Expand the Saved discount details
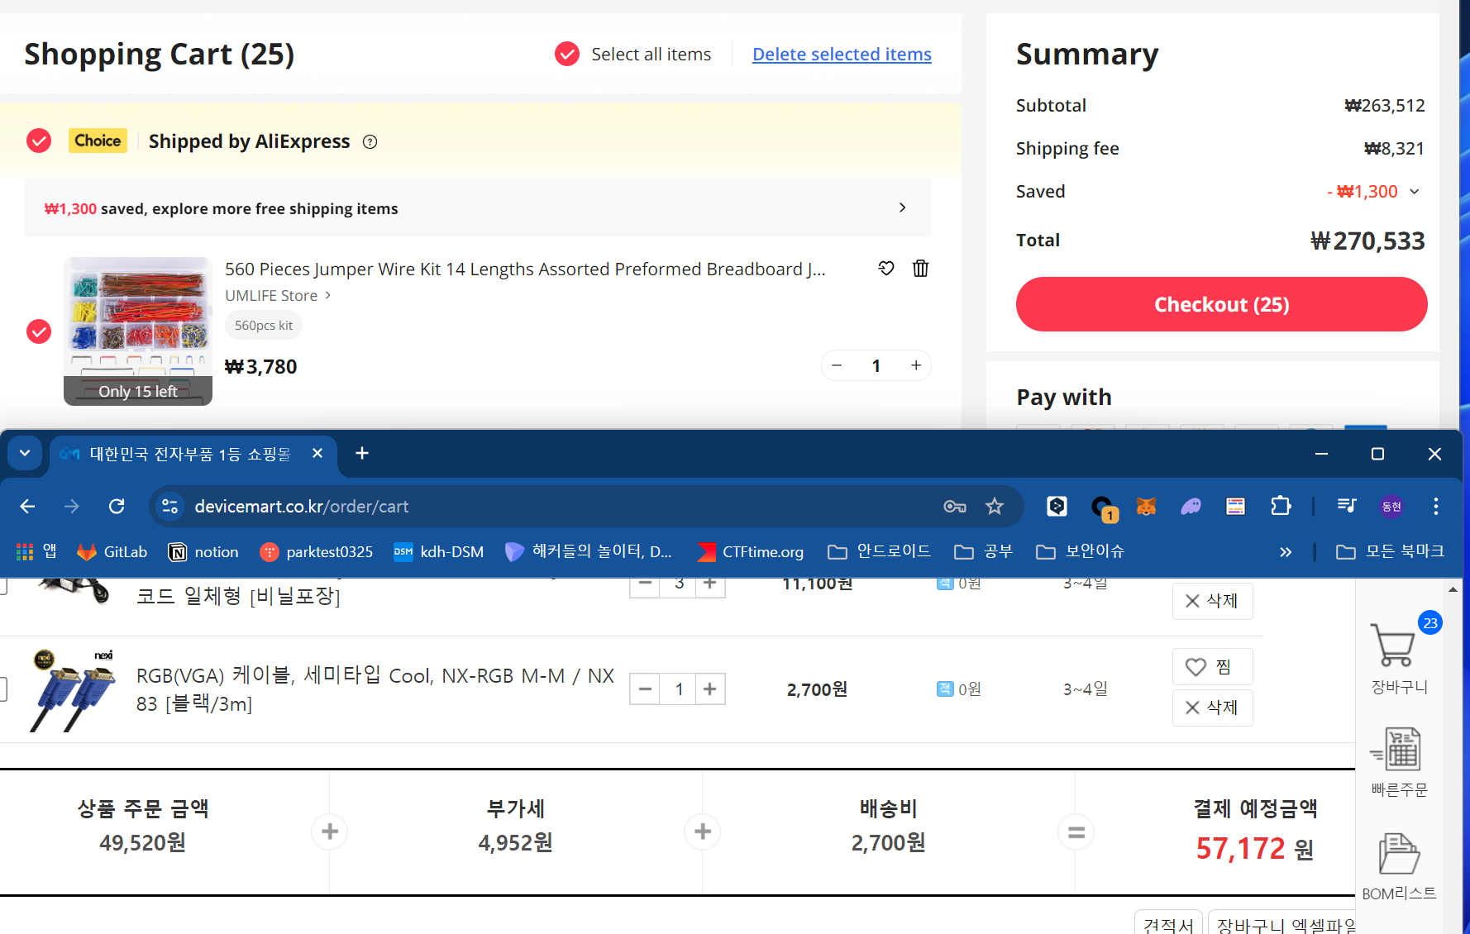Screen dimensions: 1470x934 pyautogui.click(x=1415, y=192)
